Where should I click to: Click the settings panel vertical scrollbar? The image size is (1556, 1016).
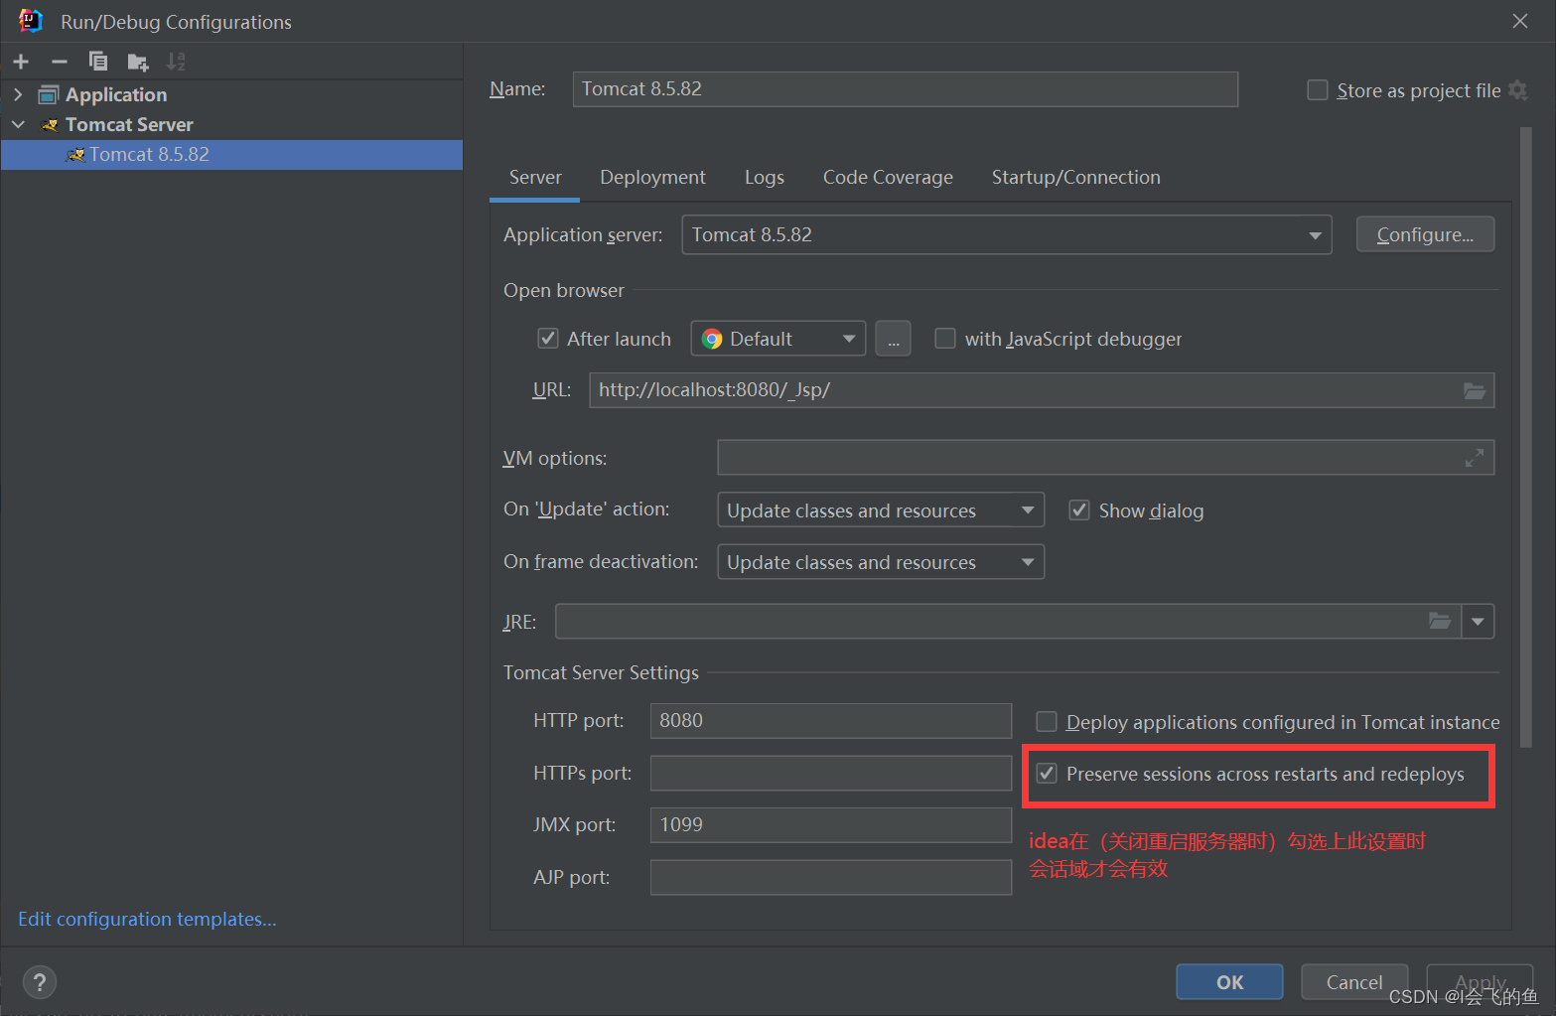(x=1526, y=437)
